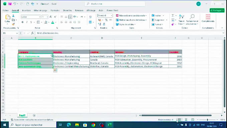Decrease font size with smaller A

tap(55, 17)
